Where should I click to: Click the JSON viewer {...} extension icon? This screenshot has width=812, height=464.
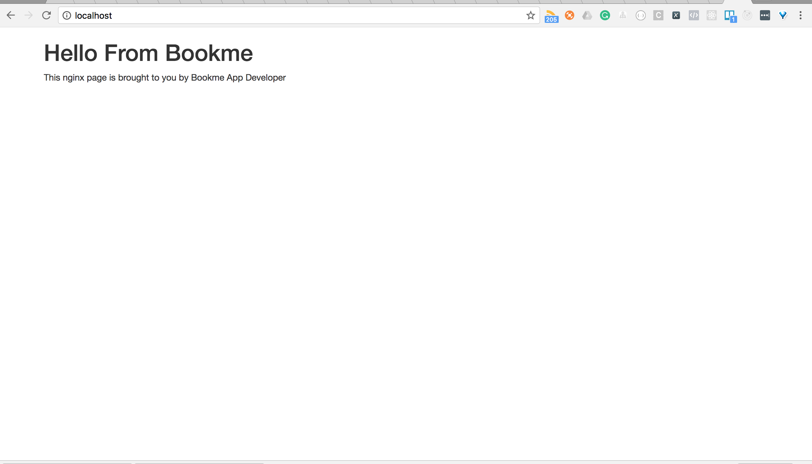click(x=640, y=15)
